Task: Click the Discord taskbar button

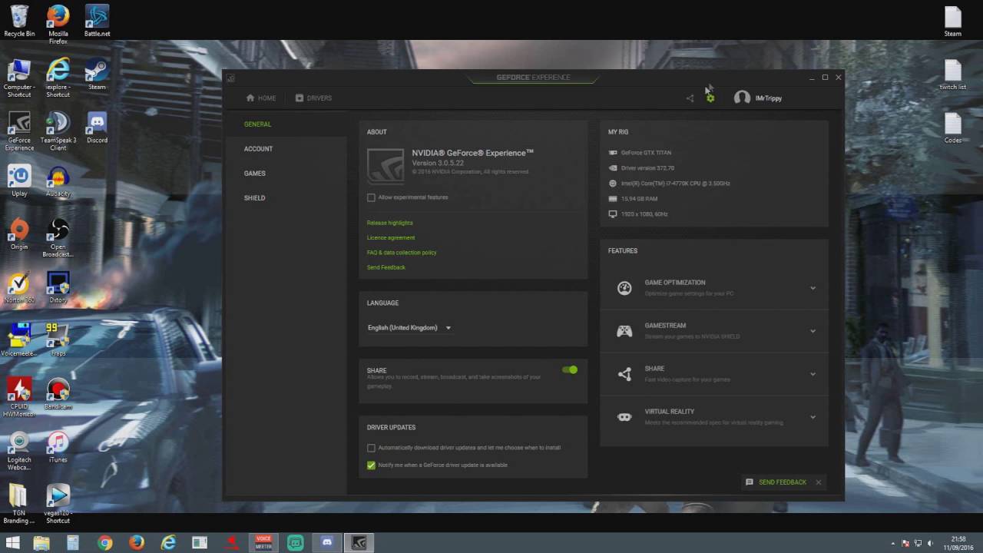Action: coord(327,543)
